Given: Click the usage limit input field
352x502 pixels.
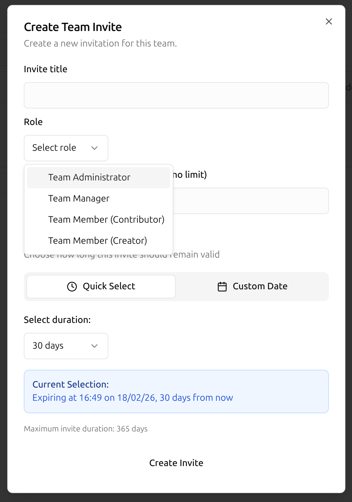Looking at the screenshot, I should 250,201.
